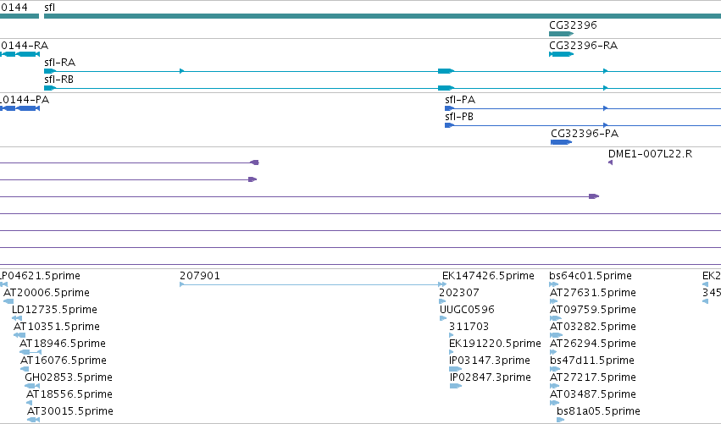Image resolution: width=721 pixels, height=424 pixels.
Task: Select the CG32396-PA coding feature
Action: 562,142
